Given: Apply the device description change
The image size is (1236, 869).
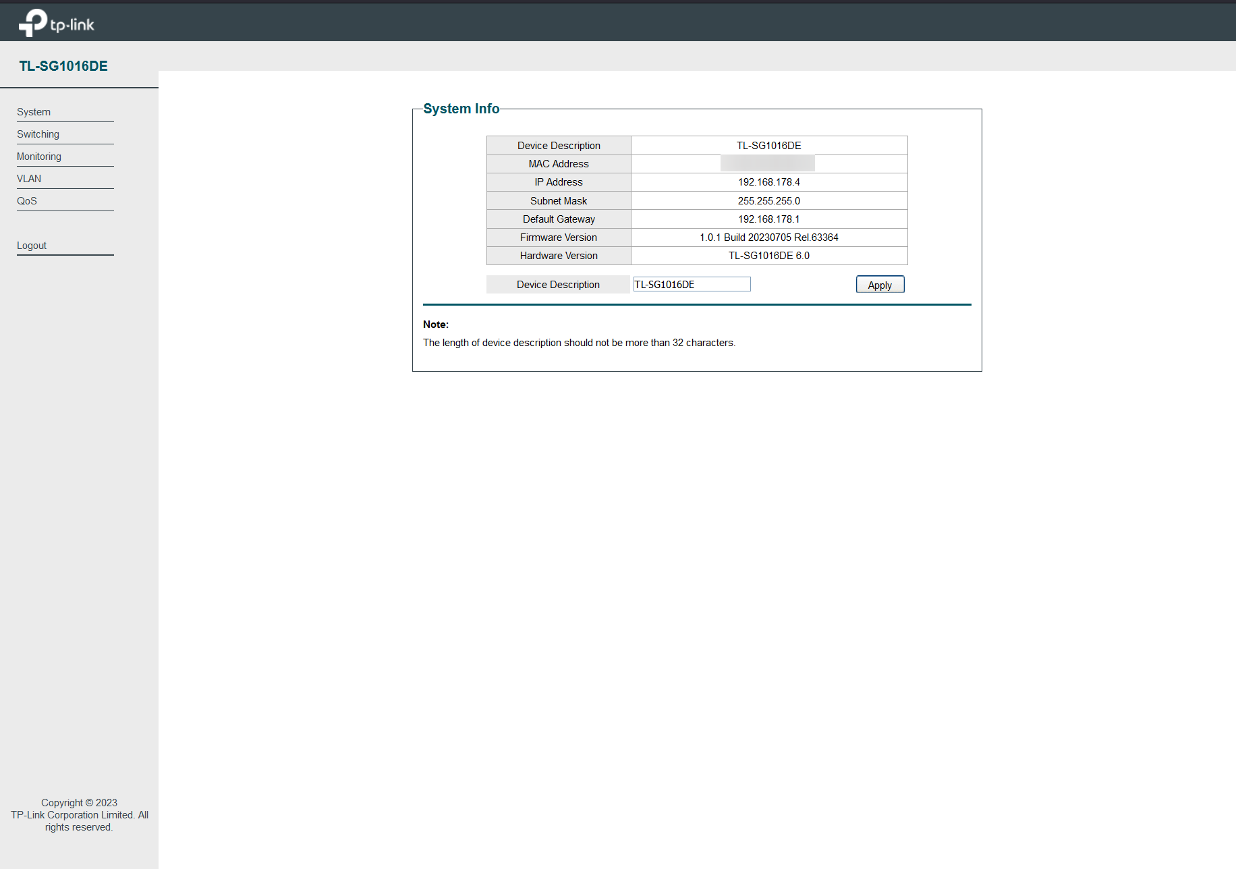Looking at the screenshot, I should [x=880, y=285].
